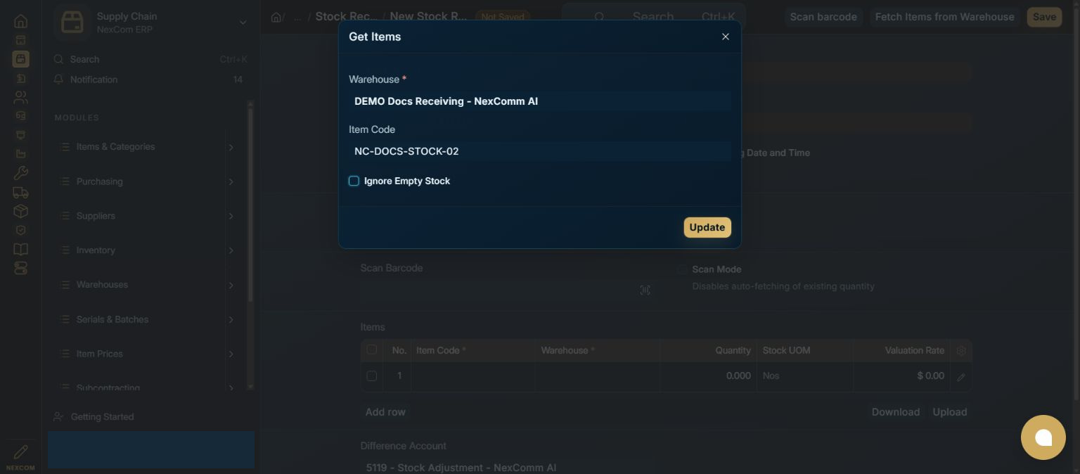This screenshot has height=474, width=1080.
Task: Expand the breadcrumb ellipsis
Action: click(x=297, y=17)
